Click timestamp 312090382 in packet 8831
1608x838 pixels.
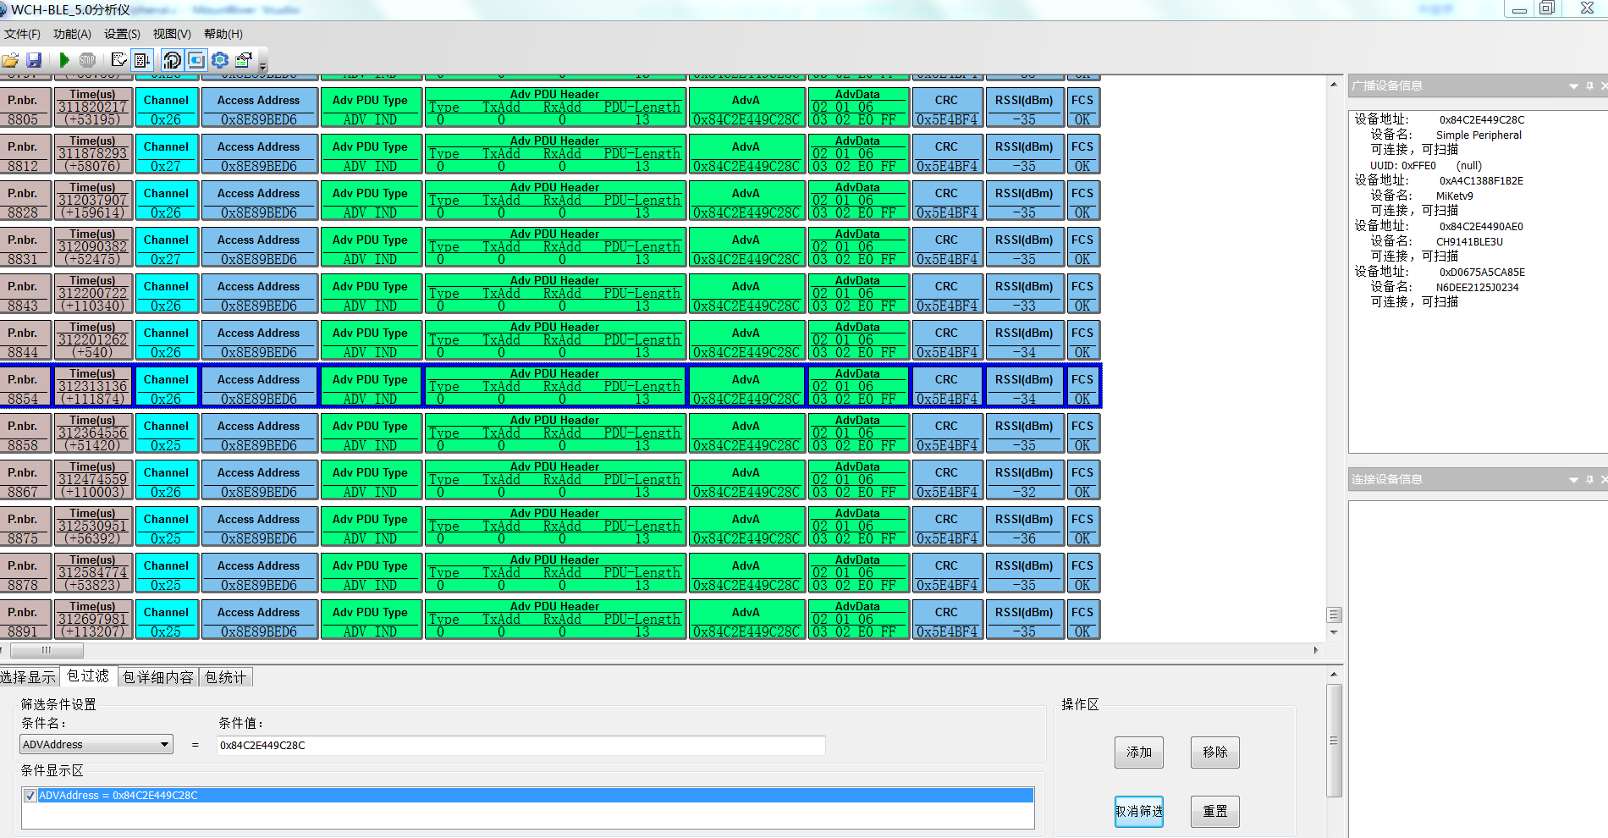(x=93, y=246)
